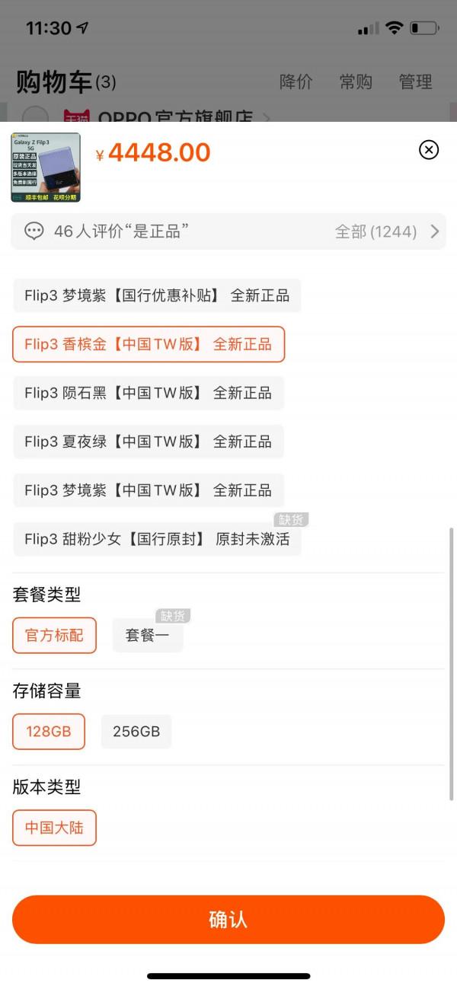This screenshot has width=457, height=989.
Task: Select 256GB storage capacity
Action: tap(136, 731)
